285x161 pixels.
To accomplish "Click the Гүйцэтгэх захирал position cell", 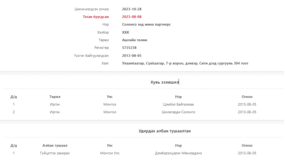I will [55, 153].
